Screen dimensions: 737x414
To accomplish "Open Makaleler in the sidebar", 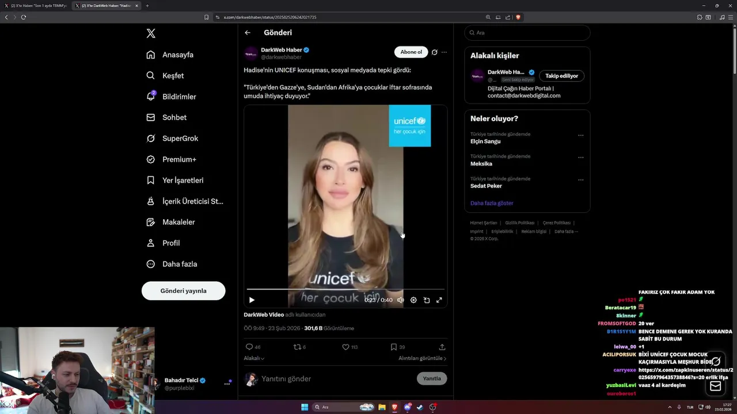I will [x=170, y=222].
